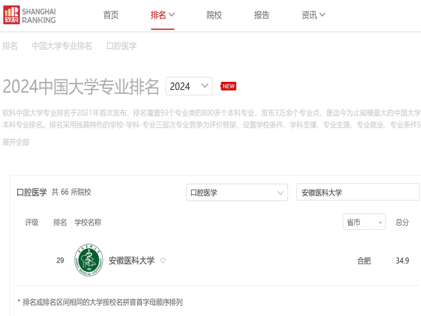Image resolution: width=421 pixels, height=316 pixels.
Task: Click the red NEW badge
Action: (x=229, y=86)
